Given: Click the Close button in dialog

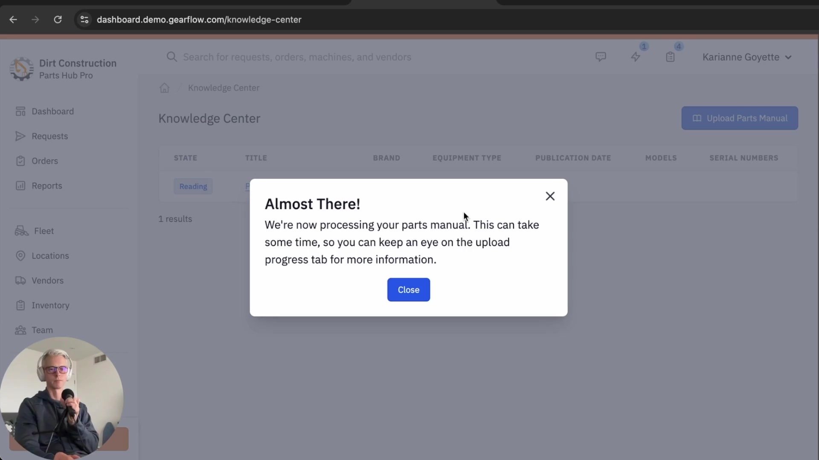Looking at the screenshot, I should coord(408,290).
